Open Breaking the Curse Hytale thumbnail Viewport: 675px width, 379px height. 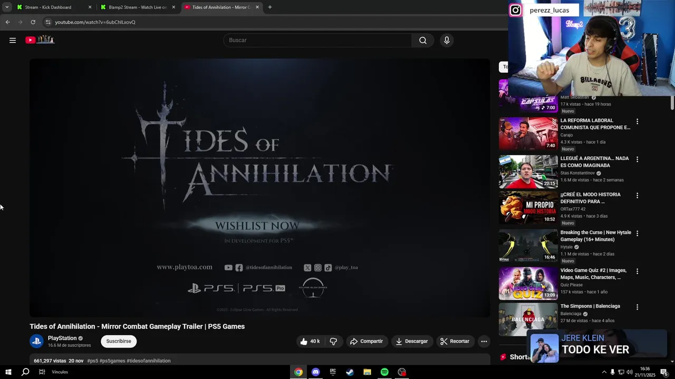point(528,245)
